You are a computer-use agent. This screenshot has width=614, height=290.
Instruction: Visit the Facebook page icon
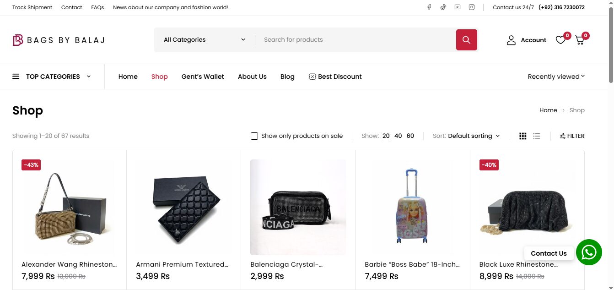point(429,7)
